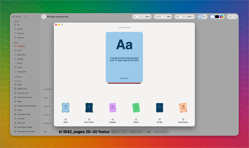Open the 85 pt size dropdown
This screenshot has height=148, width=249.
coord(148,17)
